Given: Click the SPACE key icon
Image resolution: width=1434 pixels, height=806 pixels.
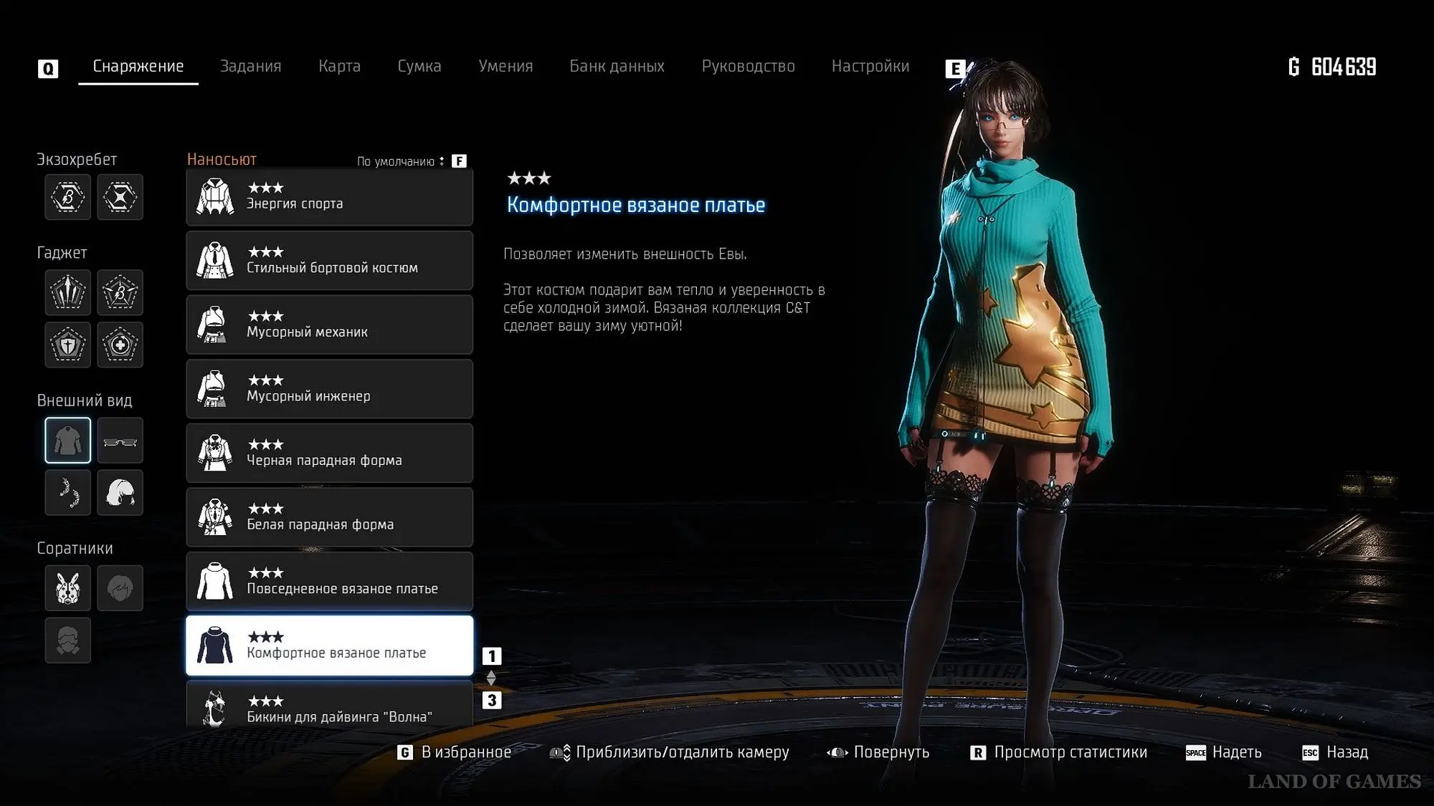Looking at the screenshot, I should (1195, 752).
